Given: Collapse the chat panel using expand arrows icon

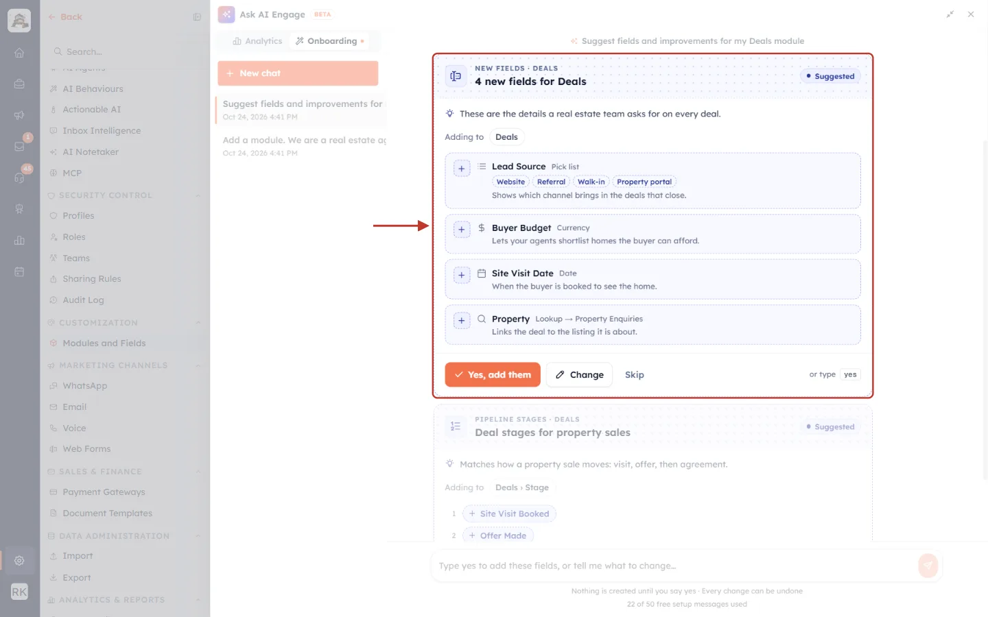Looking at the screenshot, I should click(950, 14).
